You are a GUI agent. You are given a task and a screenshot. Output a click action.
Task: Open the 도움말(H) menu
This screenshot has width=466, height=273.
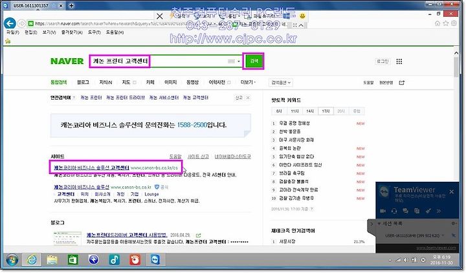pos(115,32)
